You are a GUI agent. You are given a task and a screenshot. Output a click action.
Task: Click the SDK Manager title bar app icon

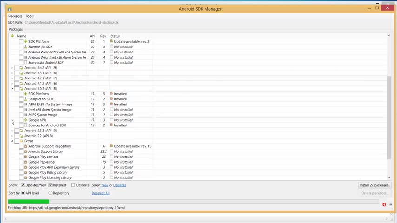tap(10, 9)
